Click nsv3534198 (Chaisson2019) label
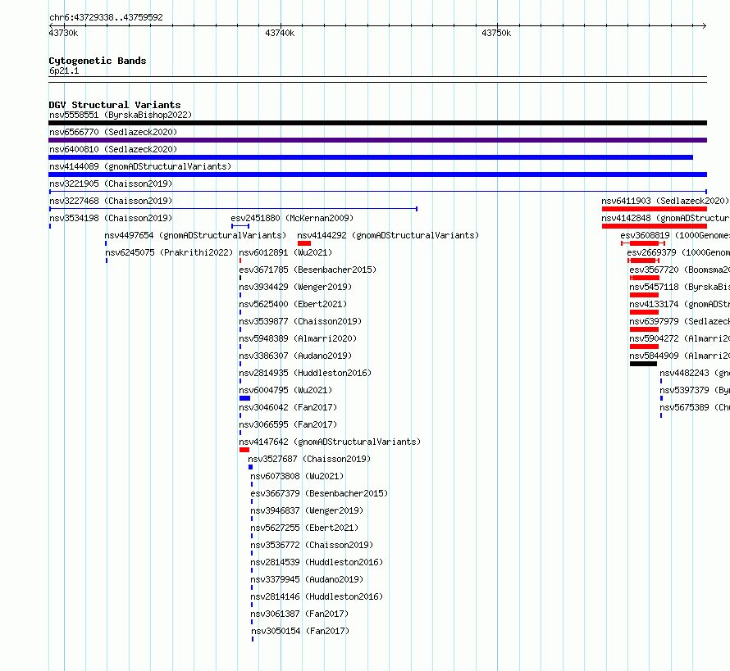Viewport: 730px width, 671px height. [x=111, y=218]
